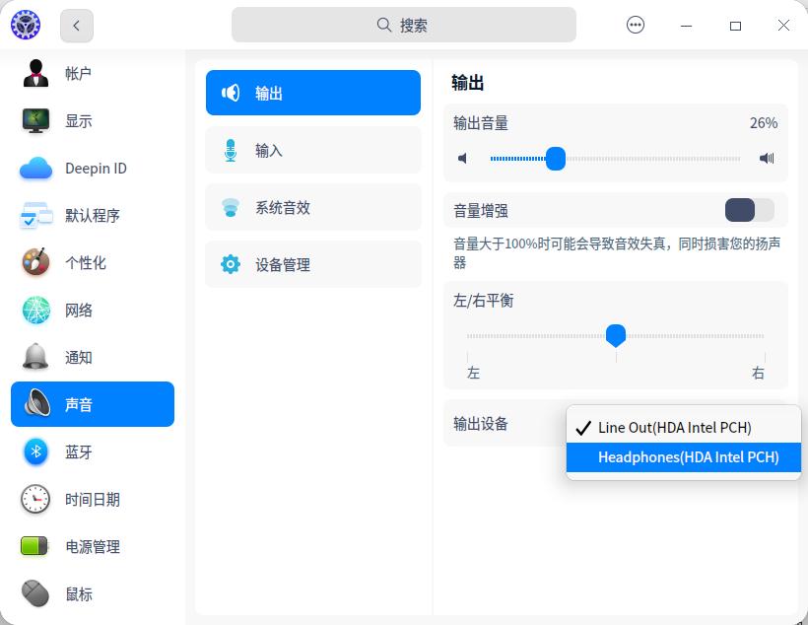Mute output with the speaker icon

(x=461, y=158)
